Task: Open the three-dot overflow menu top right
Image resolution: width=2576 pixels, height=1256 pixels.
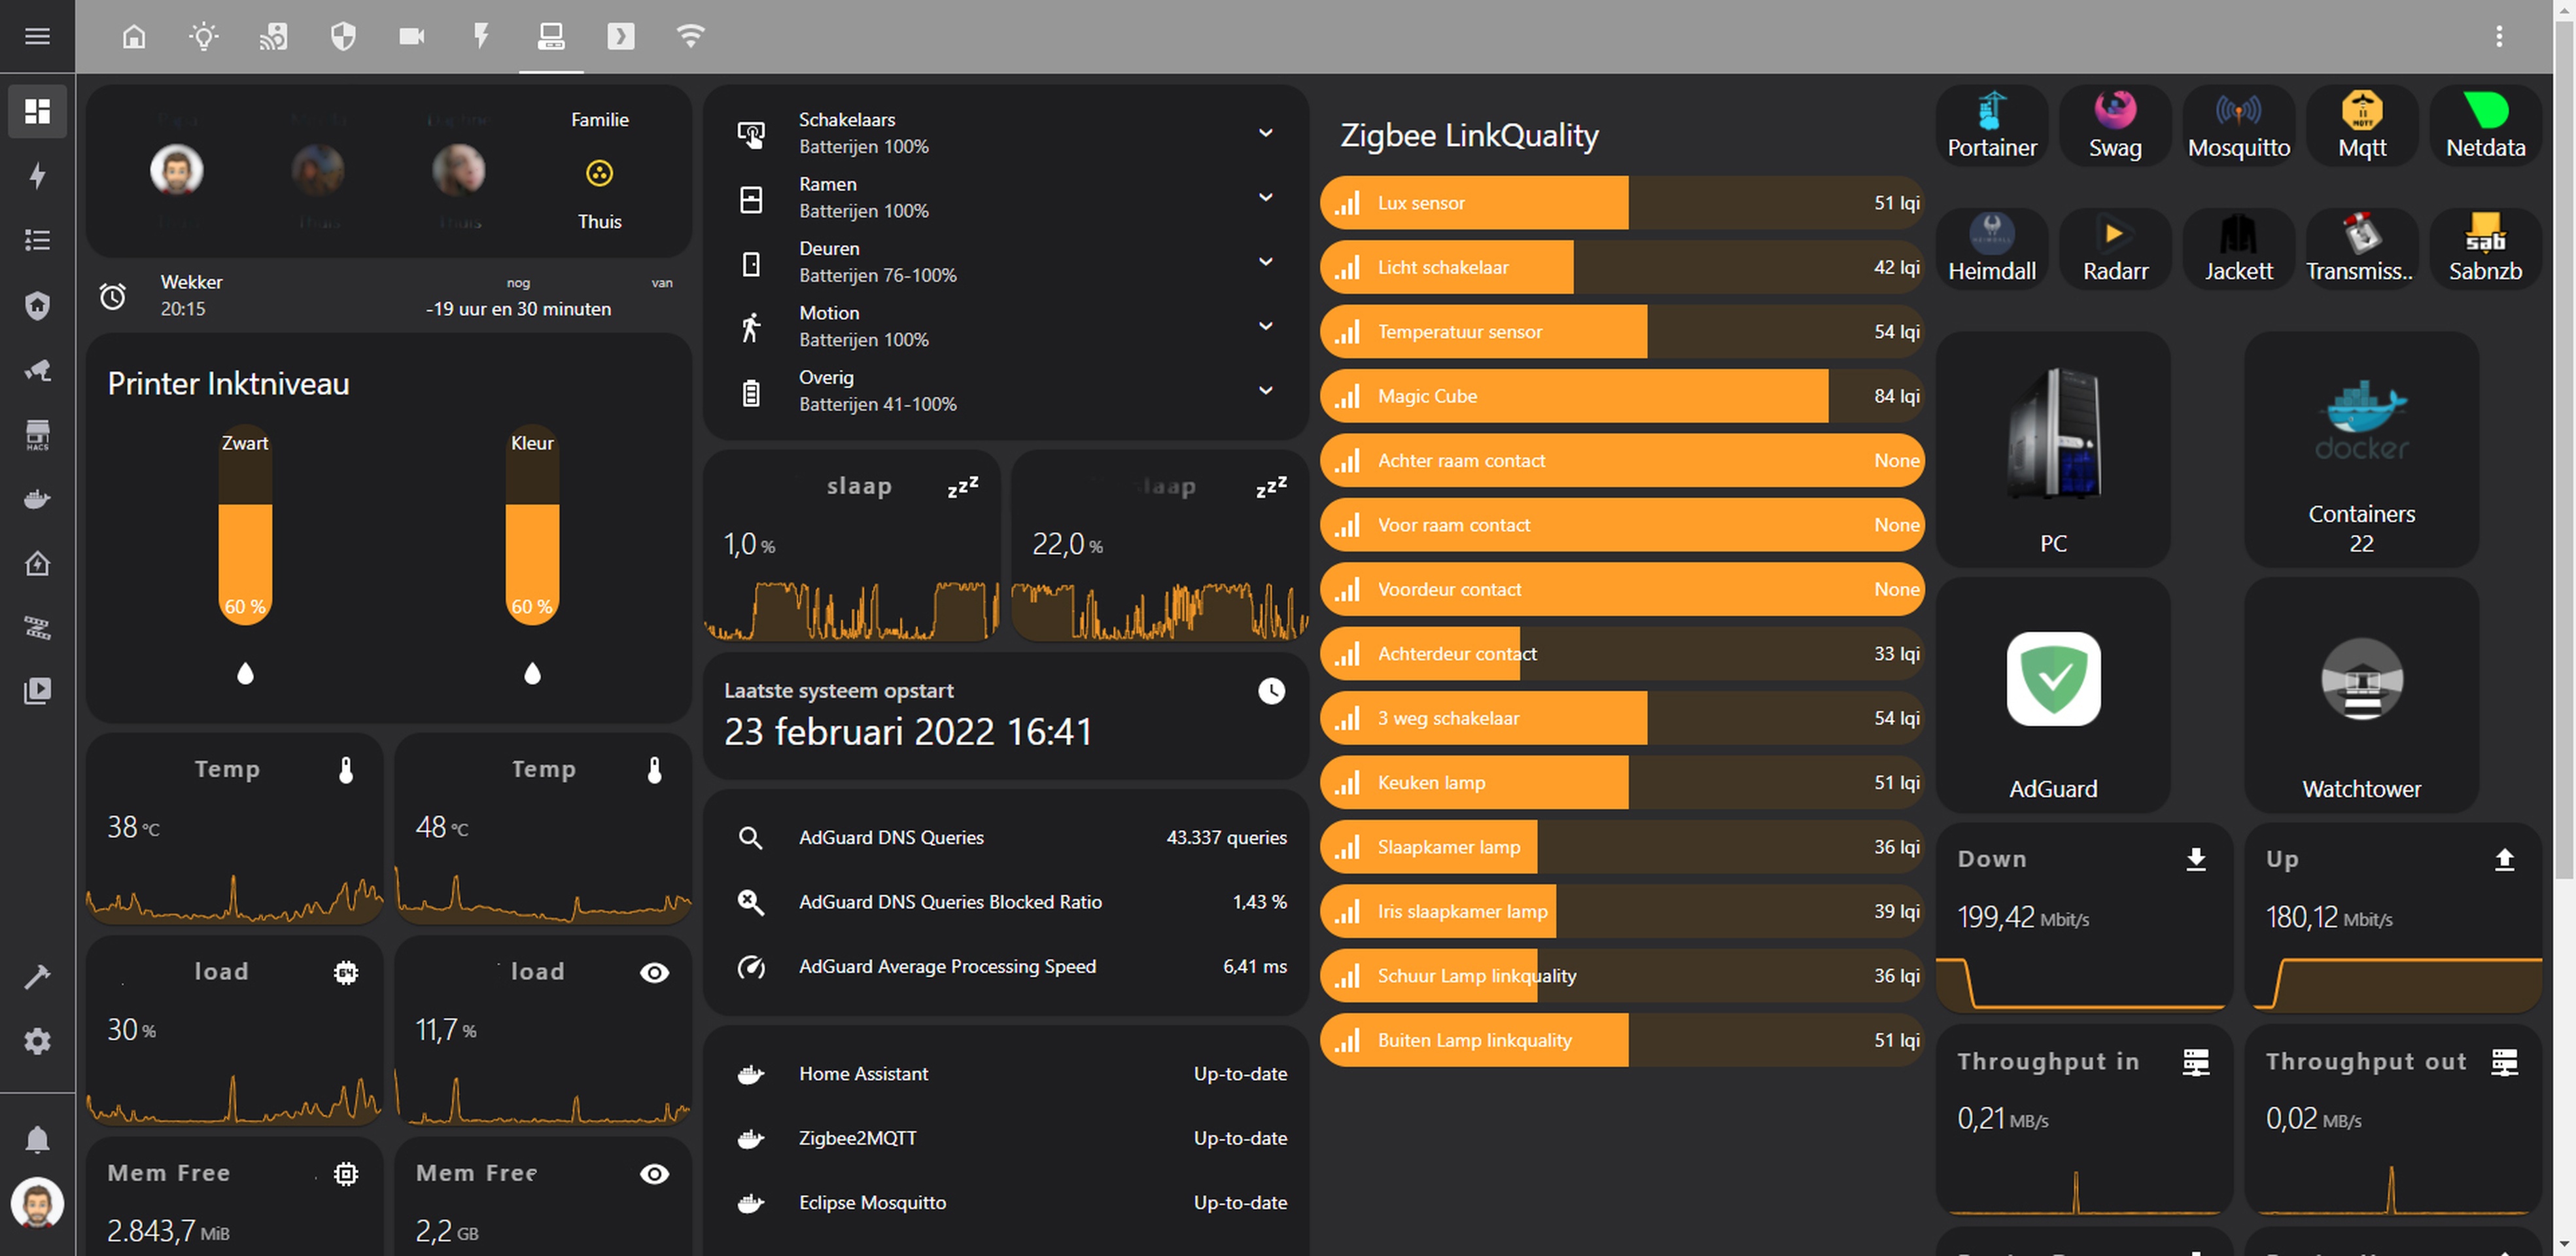Action: click(2499, 36)
